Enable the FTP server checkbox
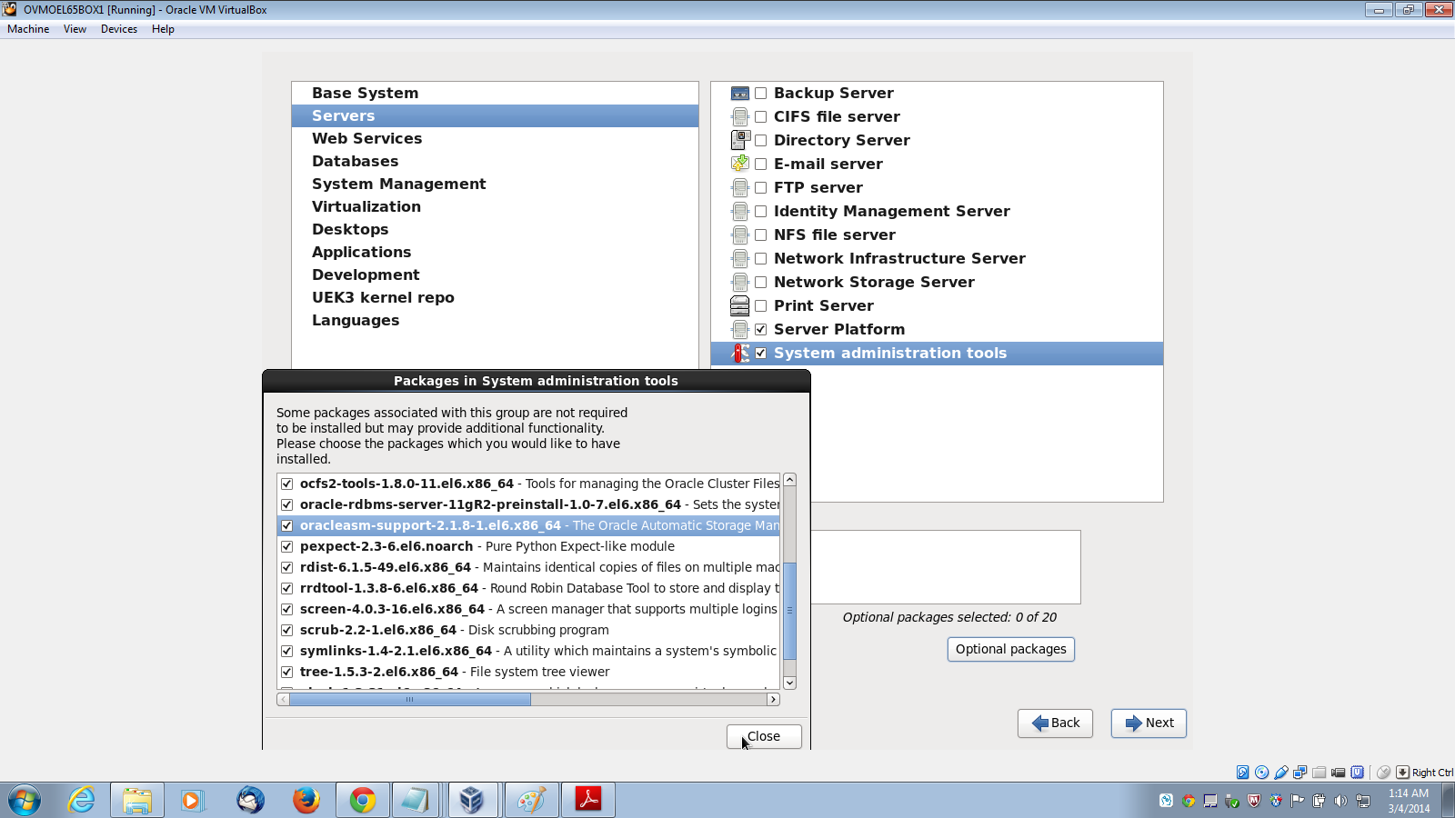 pos(761,187)
